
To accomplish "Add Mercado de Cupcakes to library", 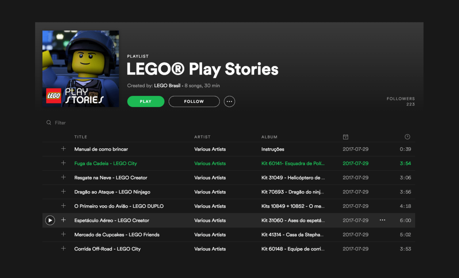I will tap(63, 234).
